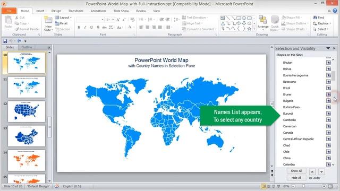Zoom in with the plus icon

point(324,186)
